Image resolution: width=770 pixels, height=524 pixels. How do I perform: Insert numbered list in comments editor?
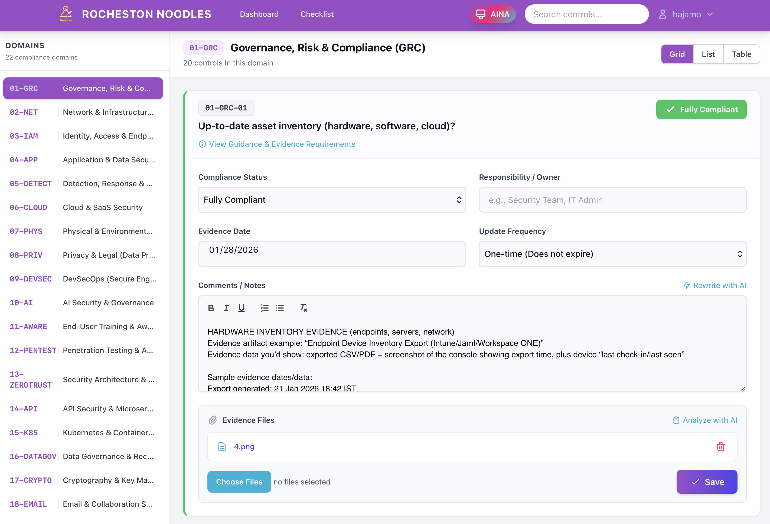[x=265, y=308]
